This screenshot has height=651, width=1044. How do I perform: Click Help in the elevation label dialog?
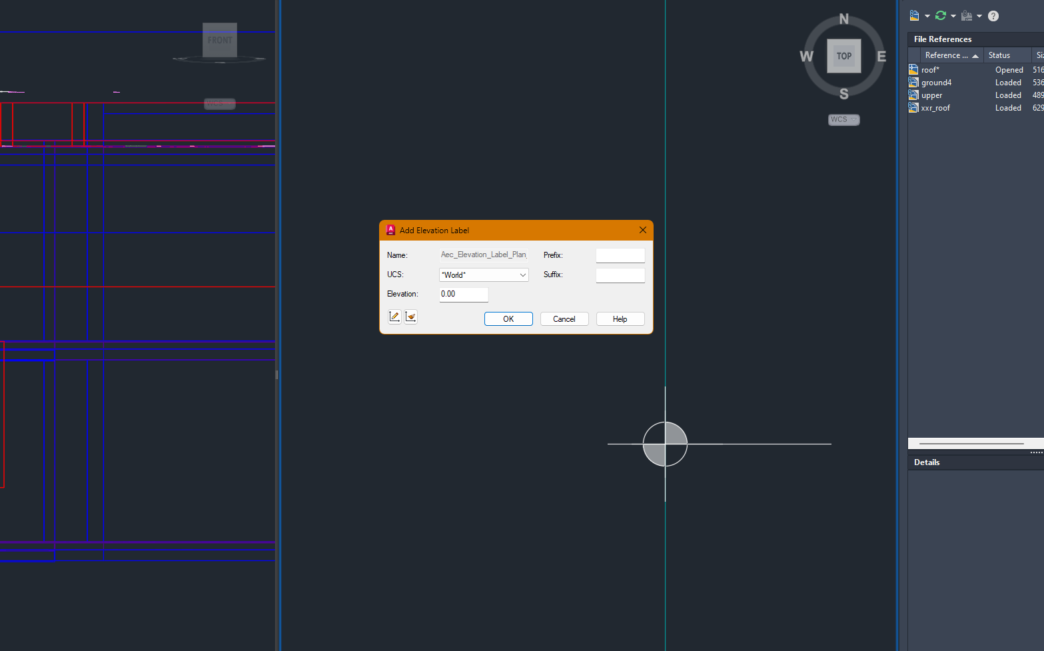click(x=620, y=319)
